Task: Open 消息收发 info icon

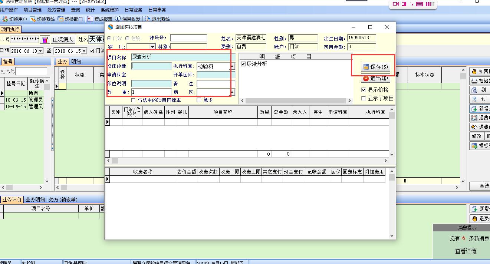Action: click(118, 19)
